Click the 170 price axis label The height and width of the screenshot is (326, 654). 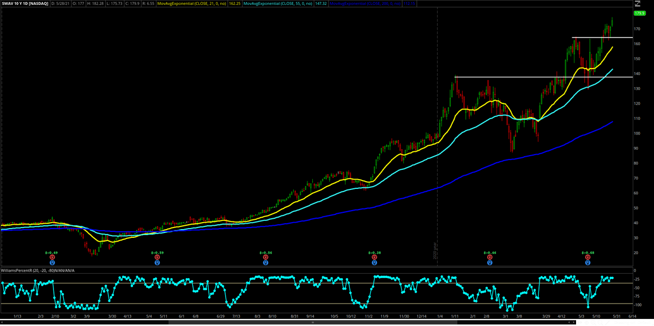point(637,29)
